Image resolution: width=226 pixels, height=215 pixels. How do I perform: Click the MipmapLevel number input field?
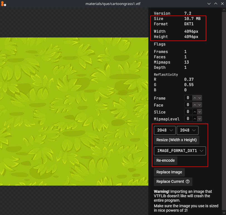[x=188, y=119]
